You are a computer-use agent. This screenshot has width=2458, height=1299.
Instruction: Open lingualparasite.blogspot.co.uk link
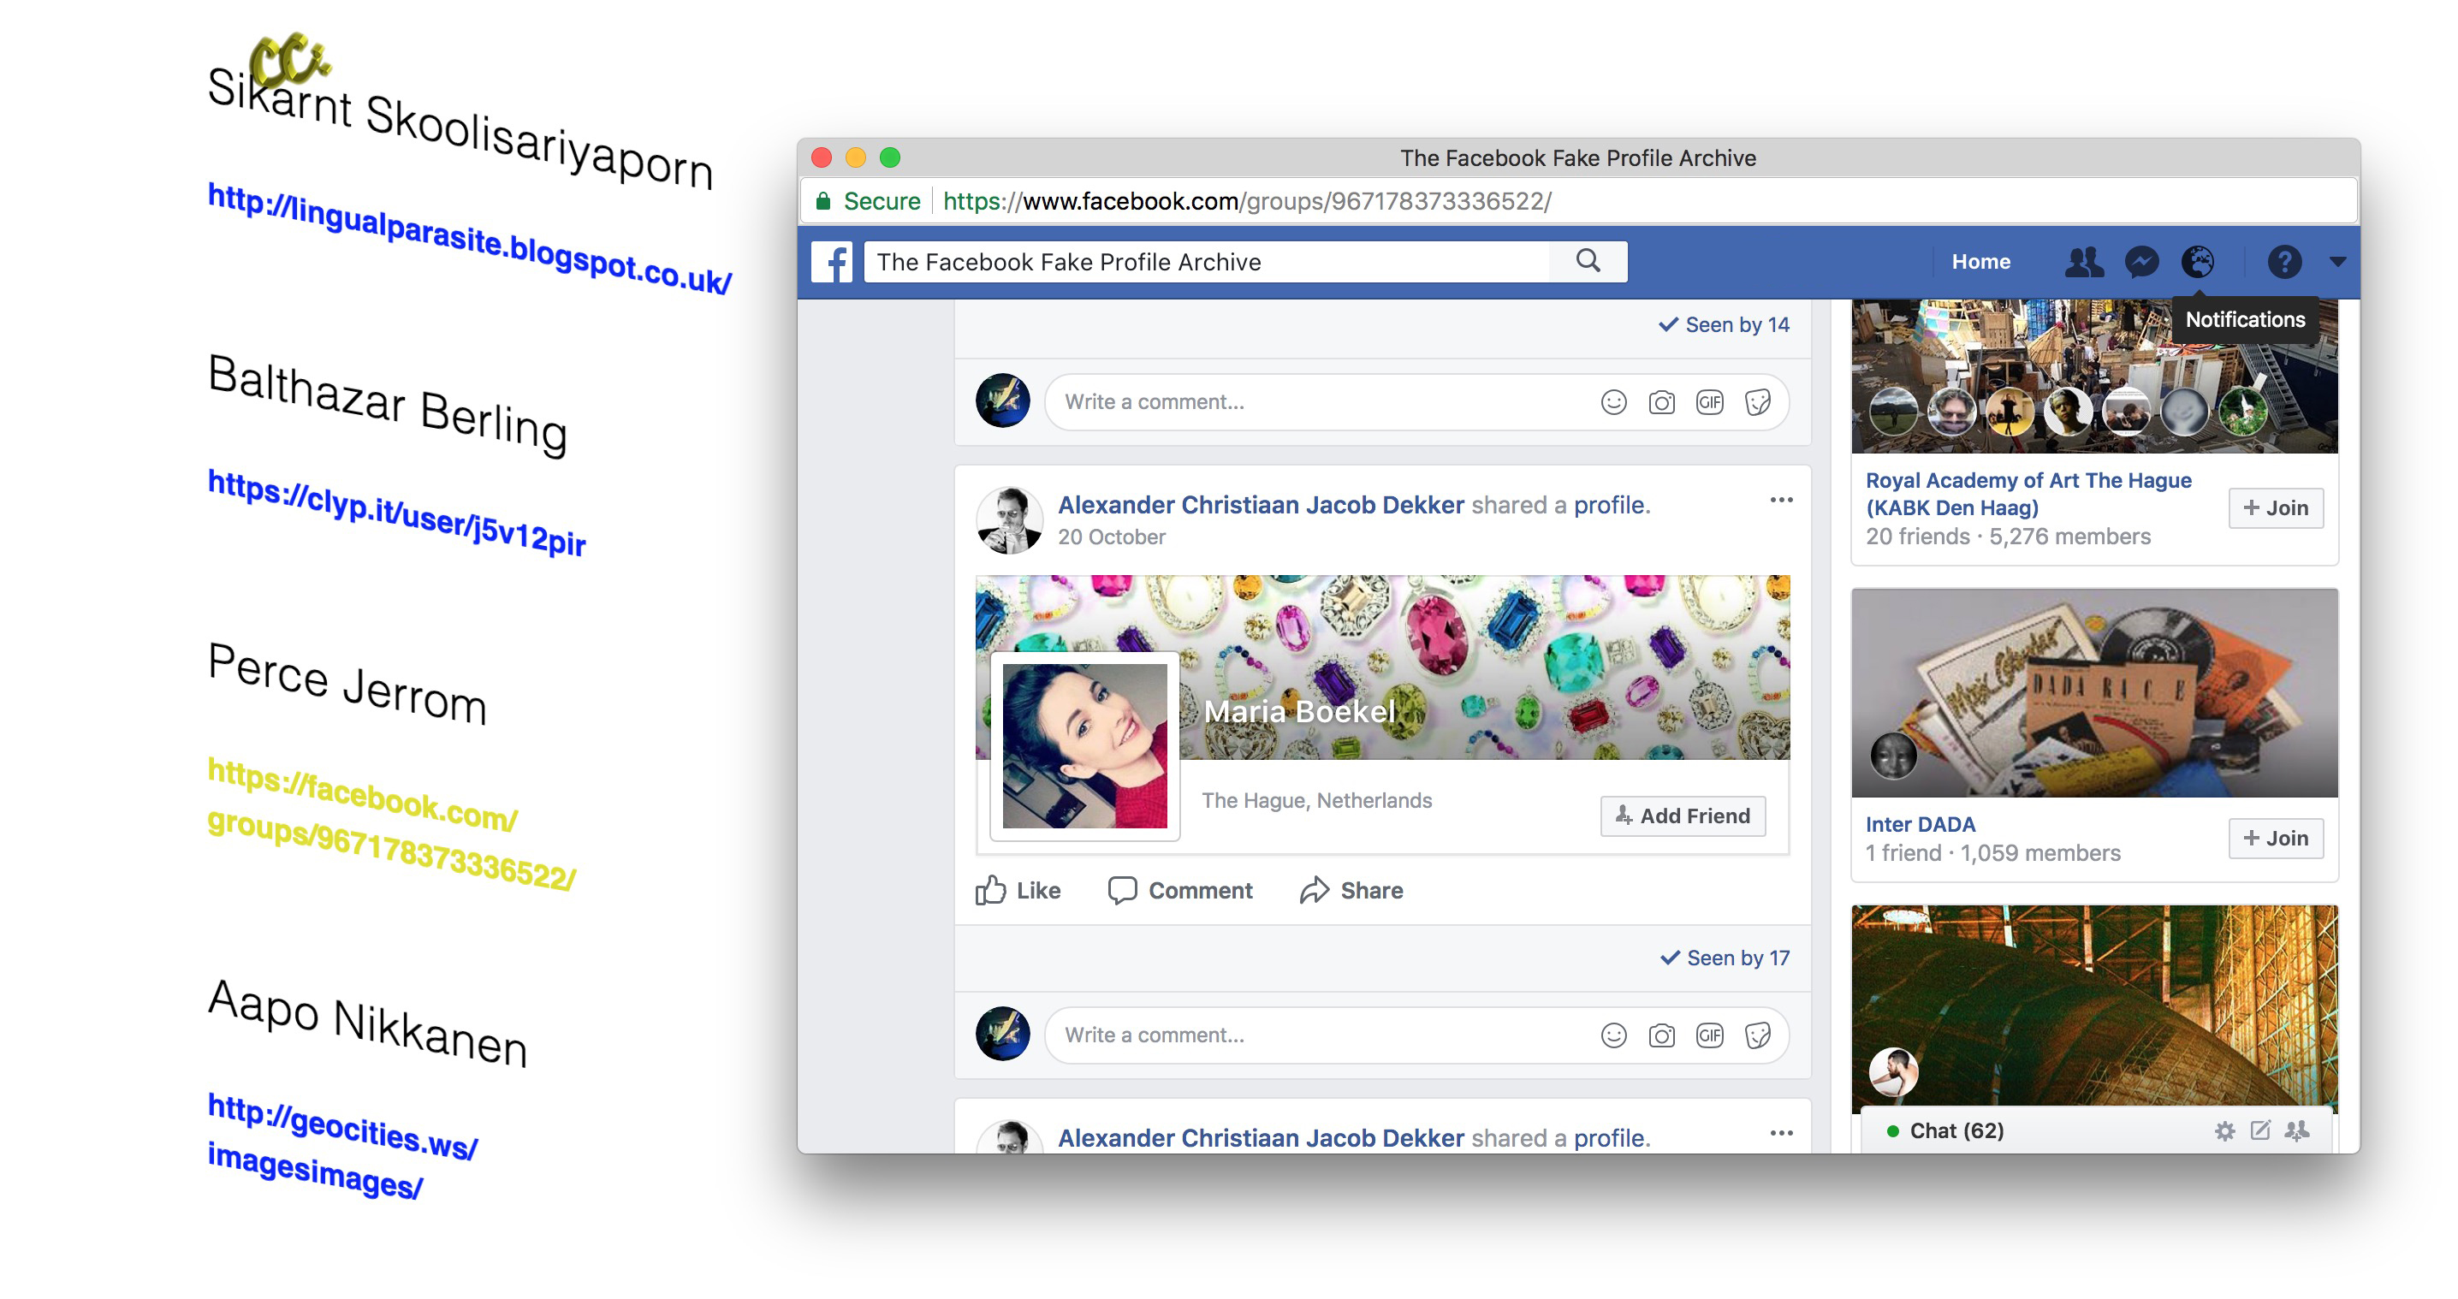470,238
